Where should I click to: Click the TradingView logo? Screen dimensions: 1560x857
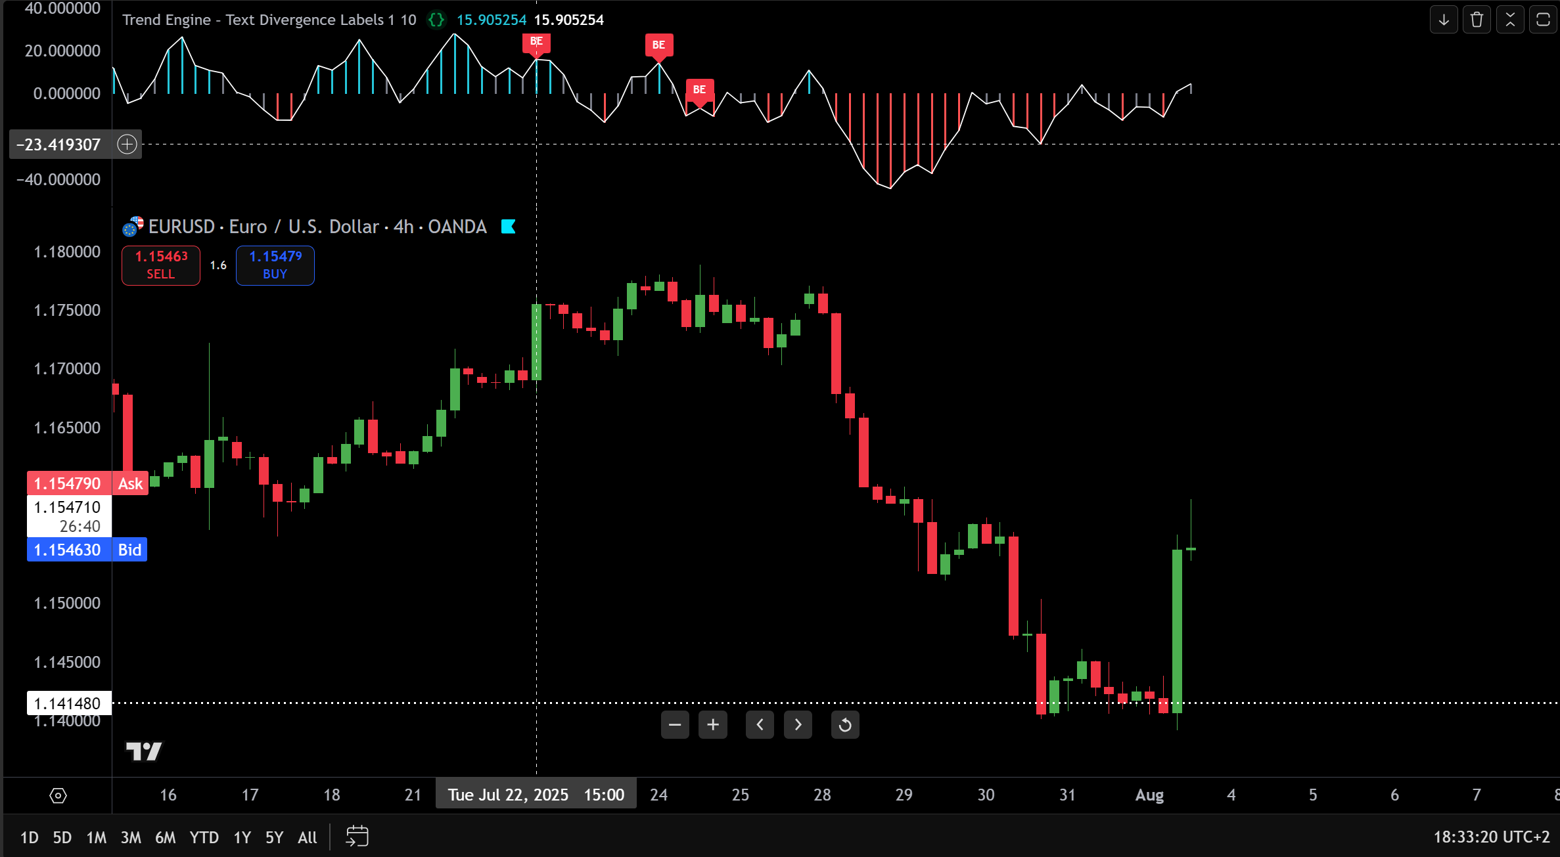click(x=144, y=751)
